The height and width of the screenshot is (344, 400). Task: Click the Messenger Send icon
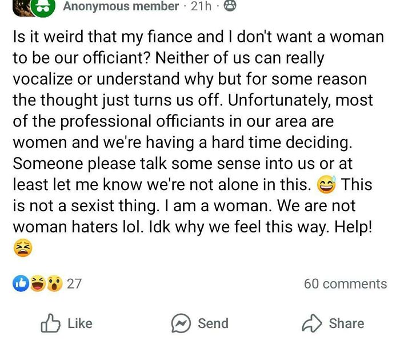coord(181,323)
